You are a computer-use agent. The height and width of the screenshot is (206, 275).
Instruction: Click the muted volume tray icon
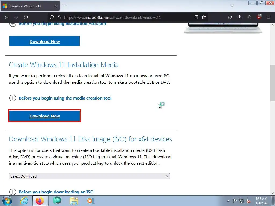(x=248, y=201)
